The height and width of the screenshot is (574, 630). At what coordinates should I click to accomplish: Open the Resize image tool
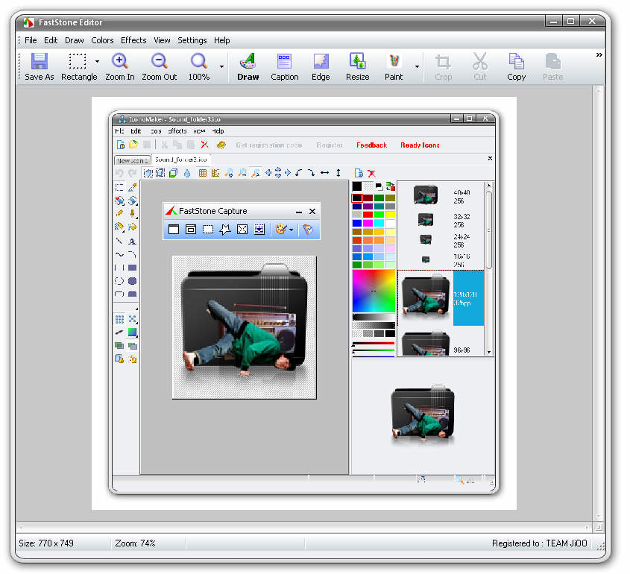(x=357, y=66)
